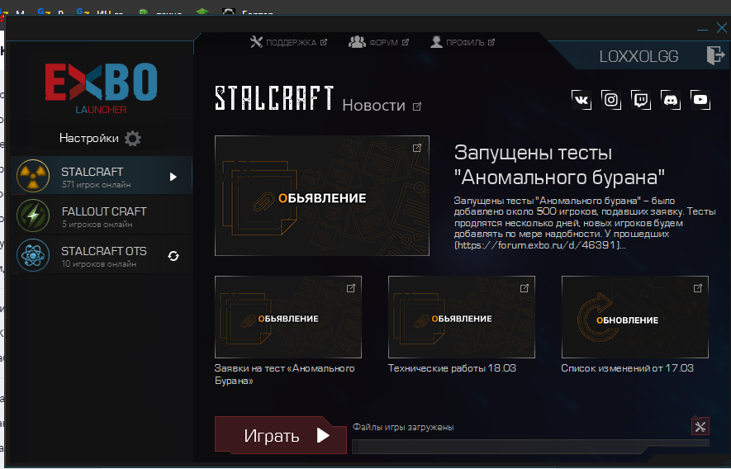Click headline Запущены тесты "Аномального бурана"
The image size is (731, 469).
559,164
